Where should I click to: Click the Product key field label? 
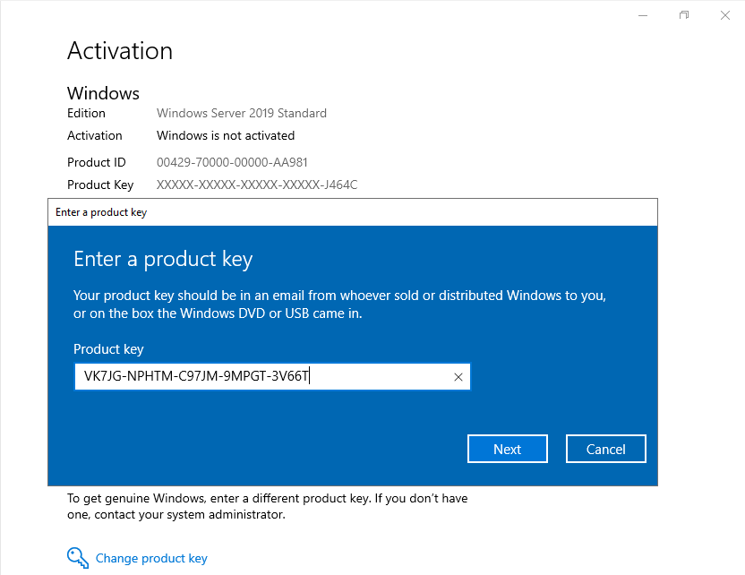pyautogui.click(x=108, y=349)
